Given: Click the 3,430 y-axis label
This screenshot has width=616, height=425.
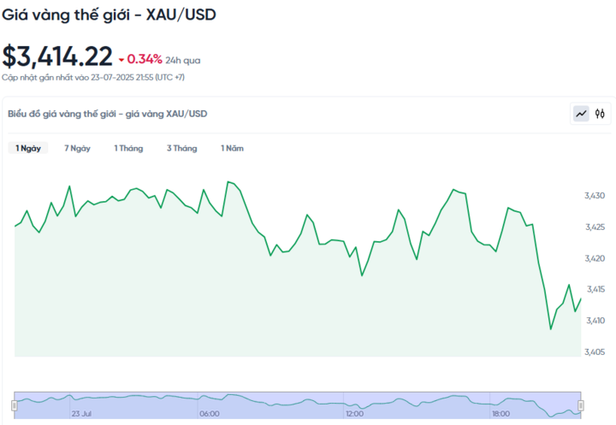Looking at the screenshot, I should tap(595, 196).
